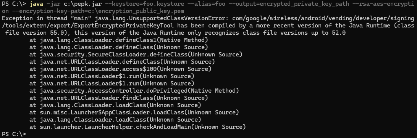Click the ClassLoader.defineClass1(Native Method) line

coord(119,40)
